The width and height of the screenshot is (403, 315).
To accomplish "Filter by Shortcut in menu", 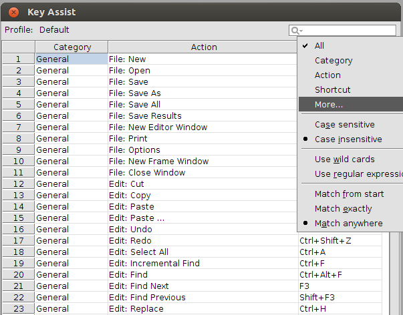I will tap(332, 90).
